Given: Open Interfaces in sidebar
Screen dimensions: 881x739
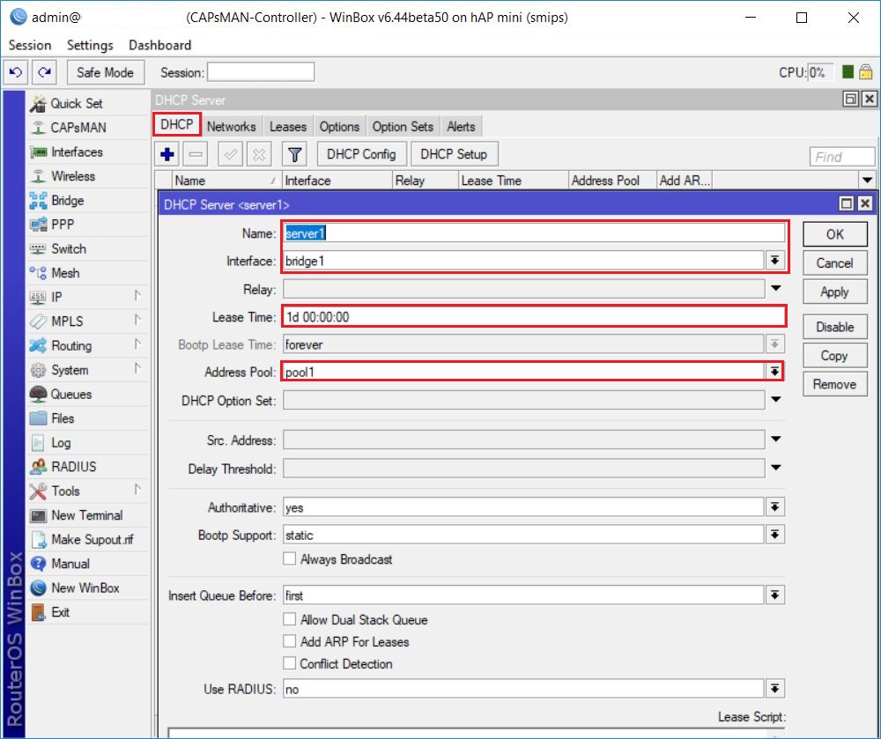Looking at the screenshot, I should (x=77, y=151).
